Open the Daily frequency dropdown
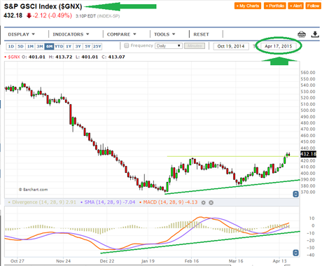 (x=169, y=45)
